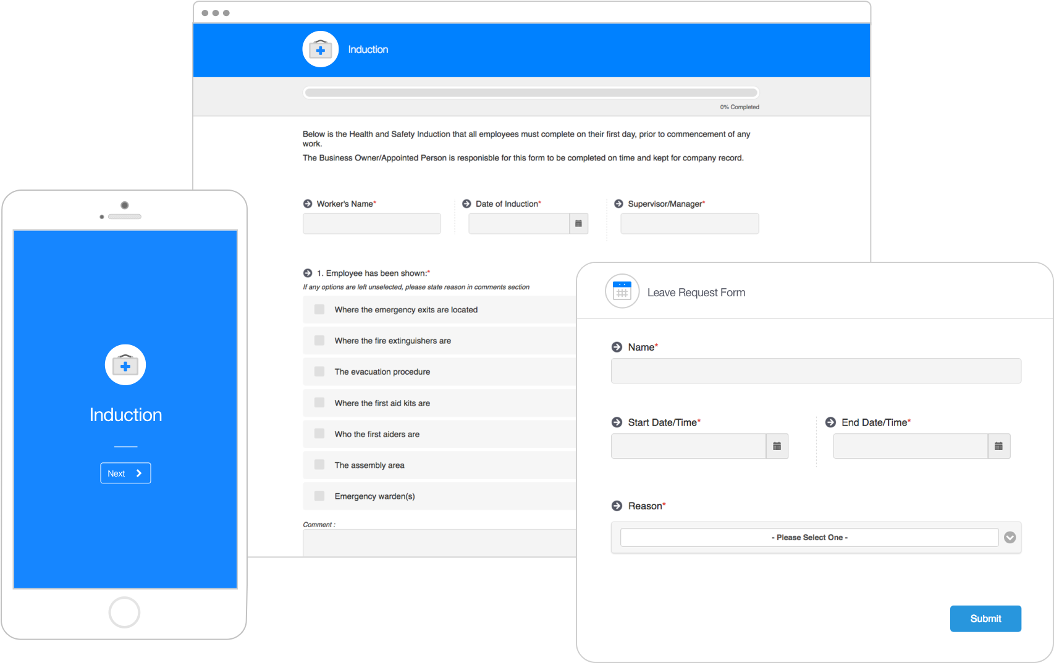This screenshot has height=663, width=1054.
Task: Open the Start Date/Time calendar picker
Action: 777,446
